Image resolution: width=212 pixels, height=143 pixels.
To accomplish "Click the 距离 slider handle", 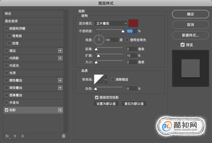I will 96,49.
